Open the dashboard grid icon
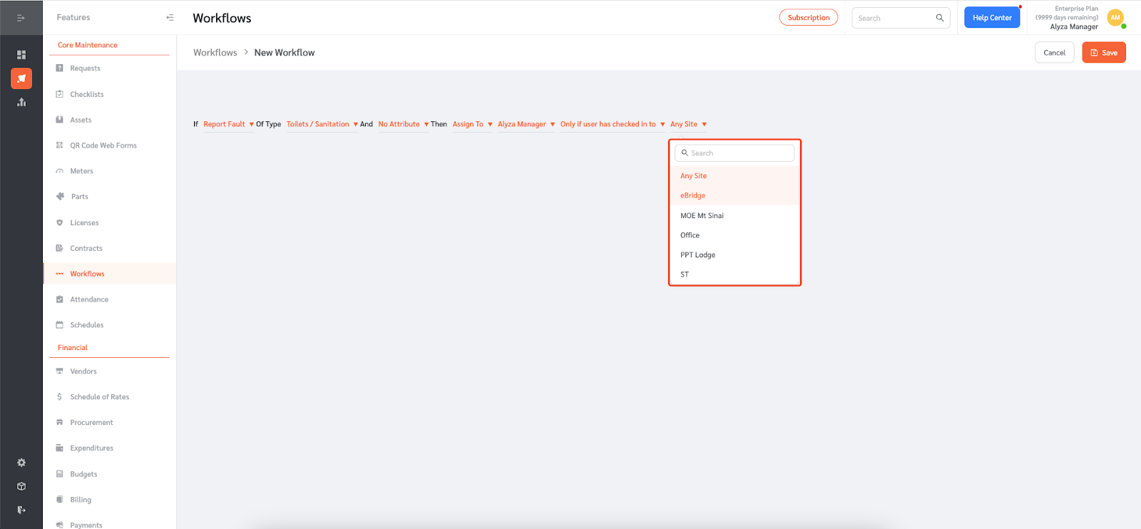 21,55
